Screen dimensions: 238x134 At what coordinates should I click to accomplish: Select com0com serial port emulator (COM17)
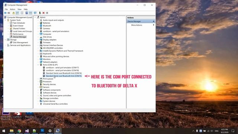click(62, 68)
